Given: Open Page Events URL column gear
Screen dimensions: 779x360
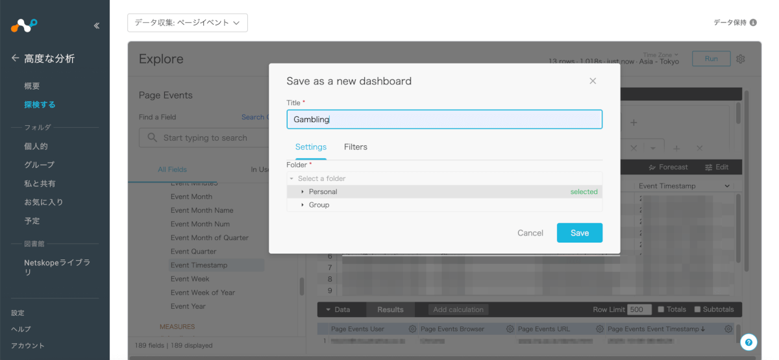Looking at the screenshot, I should click(x=600, y=329).
